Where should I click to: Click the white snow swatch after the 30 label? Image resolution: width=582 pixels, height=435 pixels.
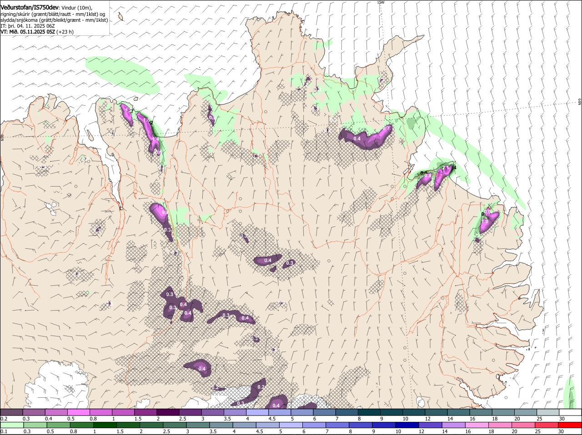(x=571, y=412)
